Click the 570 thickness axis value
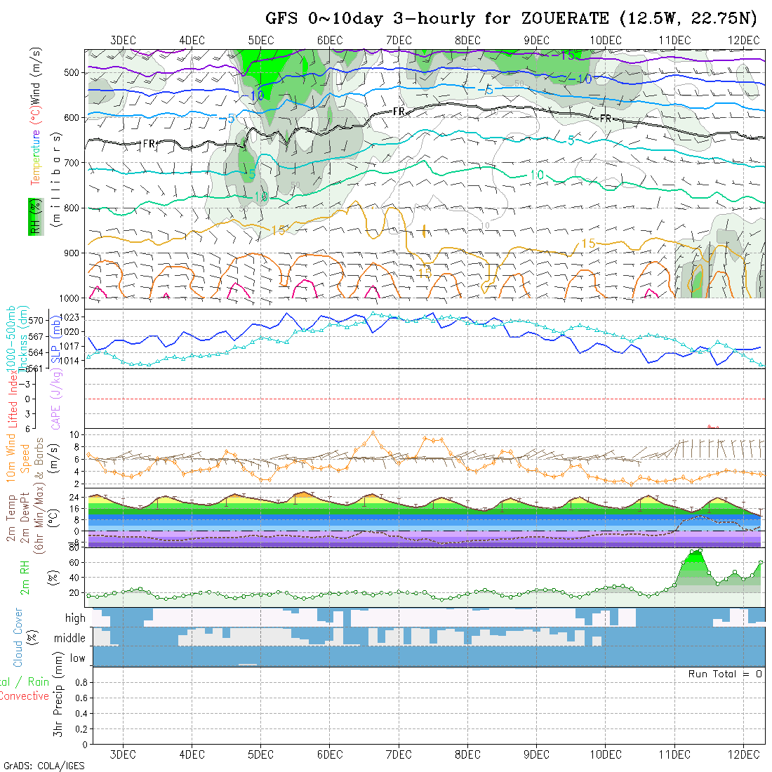 (36, 320)
